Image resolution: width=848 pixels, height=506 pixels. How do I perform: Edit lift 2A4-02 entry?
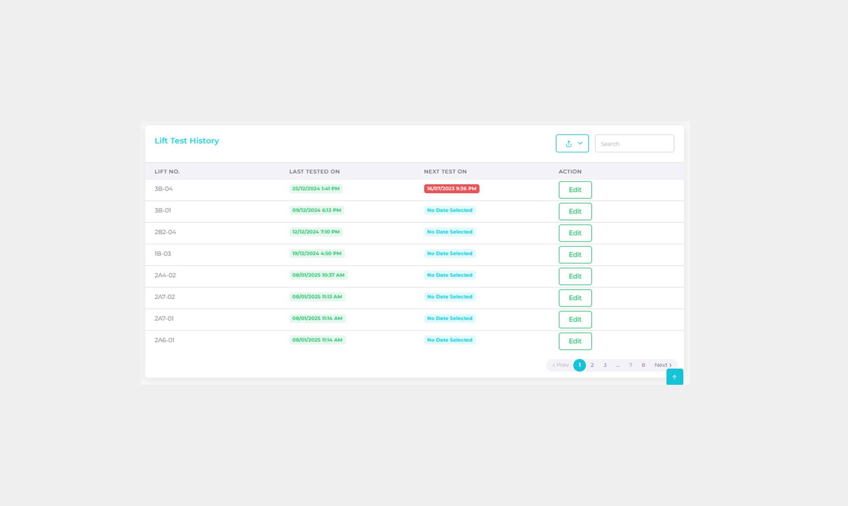(575, 276)
